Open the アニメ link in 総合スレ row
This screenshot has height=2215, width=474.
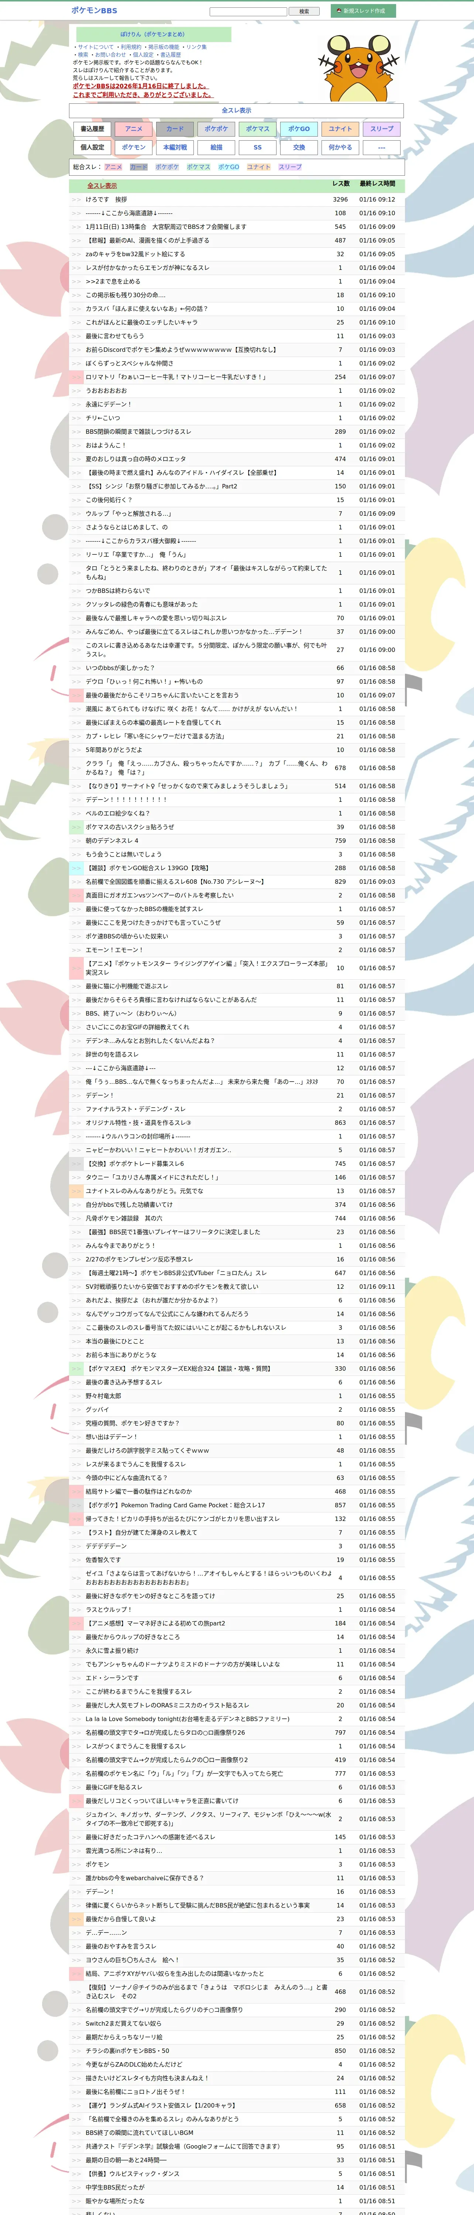pyautogui.click(x=114, y=168)
